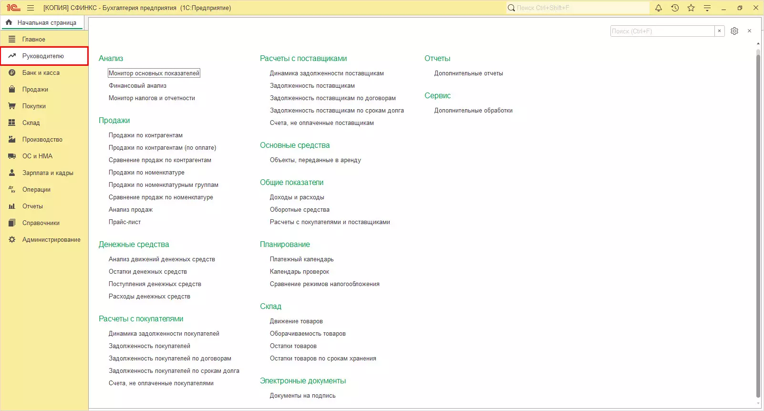Click the notifications bell icon
This screenshot has height=411, width=764.
pos(659,8)
